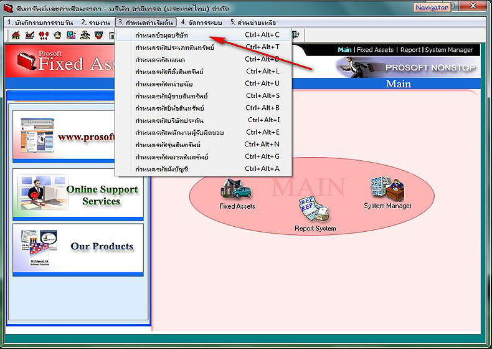Click the organization chart toolbar icon
492x349 pixels.
[x=85, y=36]
